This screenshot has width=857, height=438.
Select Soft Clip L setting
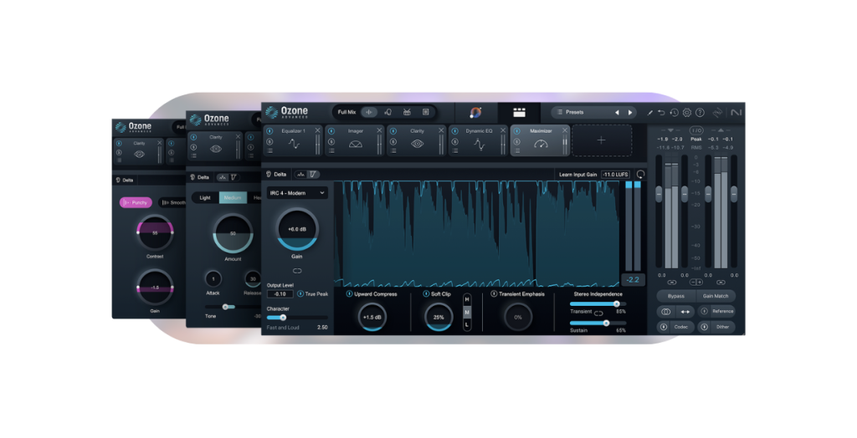467,325
